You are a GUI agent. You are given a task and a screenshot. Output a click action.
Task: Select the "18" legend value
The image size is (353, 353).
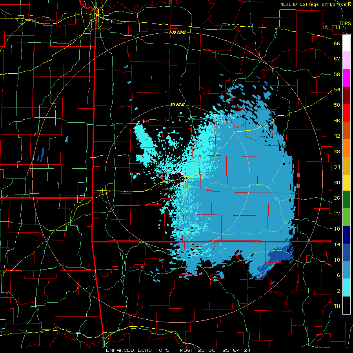337,229
